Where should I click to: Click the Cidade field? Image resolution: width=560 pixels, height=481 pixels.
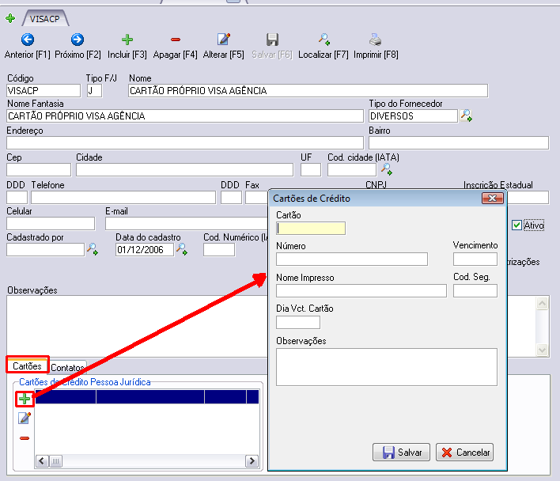pos(184,170)
